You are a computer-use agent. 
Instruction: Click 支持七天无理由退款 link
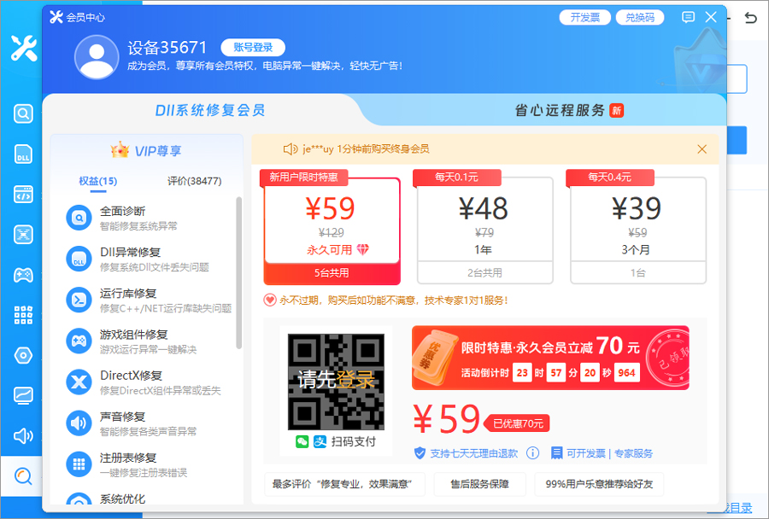tap(473, 453)
